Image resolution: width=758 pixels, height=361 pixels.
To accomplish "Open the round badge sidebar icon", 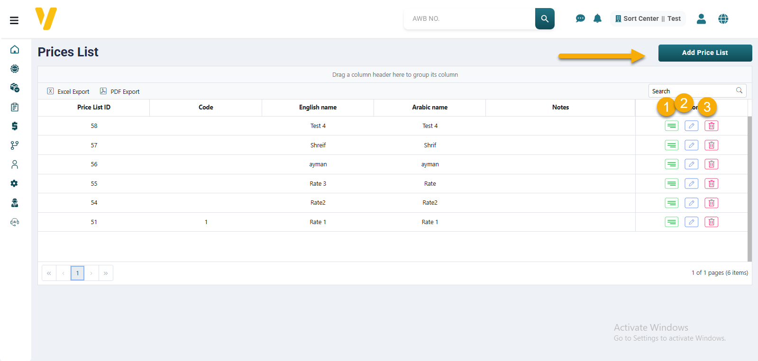I will 15,69.
